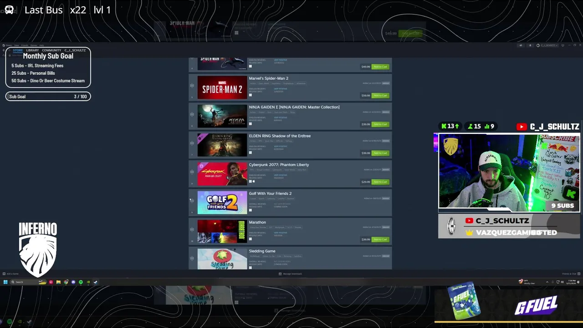Grab the reorder handle for Marvel's Spider-Man 2
This screenshot has height=328, width=583.
coord(192,86)
